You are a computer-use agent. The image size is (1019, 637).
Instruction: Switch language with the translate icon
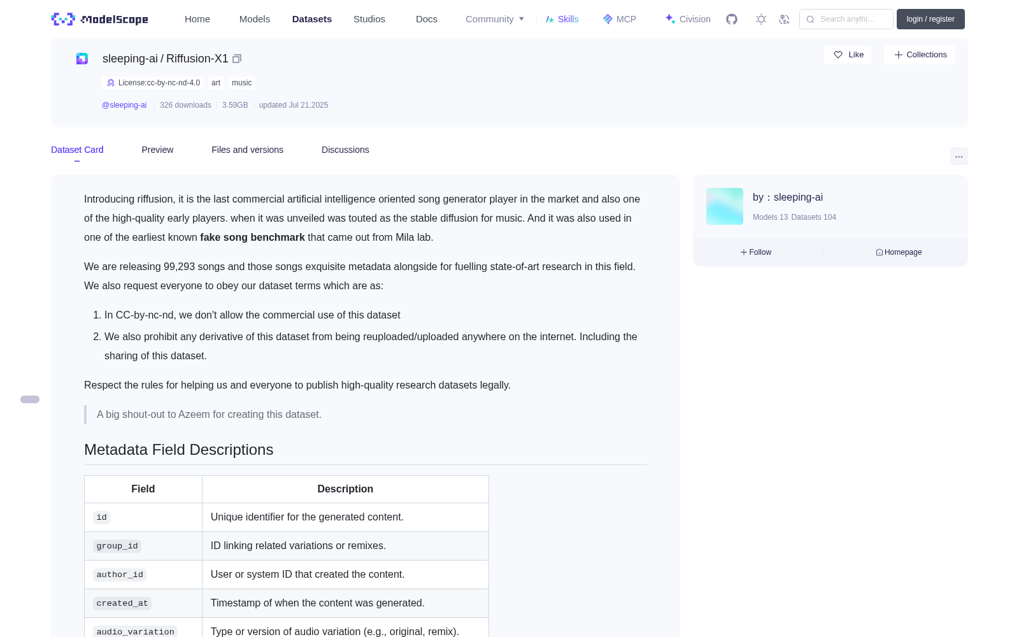click(x=785, y=19)
